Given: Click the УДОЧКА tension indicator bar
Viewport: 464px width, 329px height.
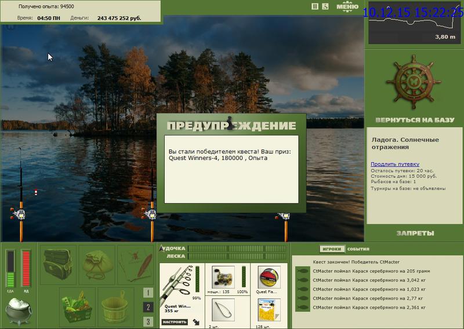Looking at the screenshot, I should (x=237, y=248).
